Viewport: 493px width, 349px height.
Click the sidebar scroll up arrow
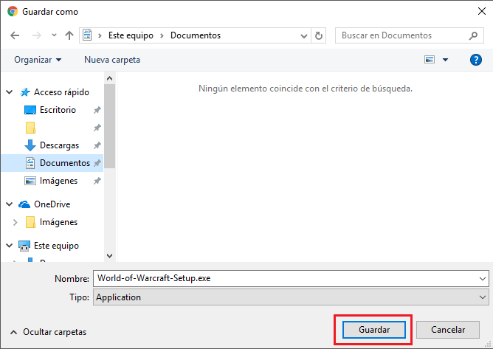(x=109, y=78)
